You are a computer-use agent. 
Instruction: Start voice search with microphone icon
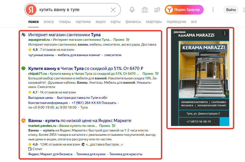(x=132, y=10)
